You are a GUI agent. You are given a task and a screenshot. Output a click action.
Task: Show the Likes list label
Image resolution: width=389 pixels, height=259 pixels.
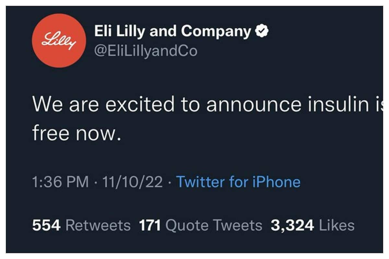click(337, 225)
